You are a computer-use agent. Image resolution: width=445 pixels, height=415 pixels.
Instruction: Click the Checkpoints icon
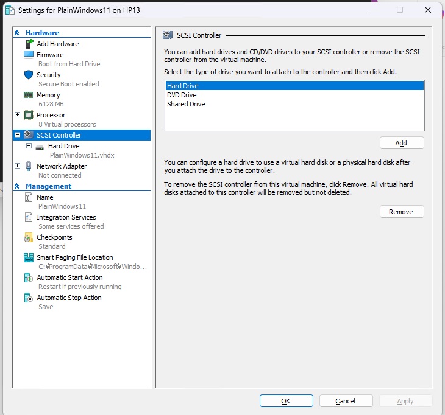(x=29, y=238)
